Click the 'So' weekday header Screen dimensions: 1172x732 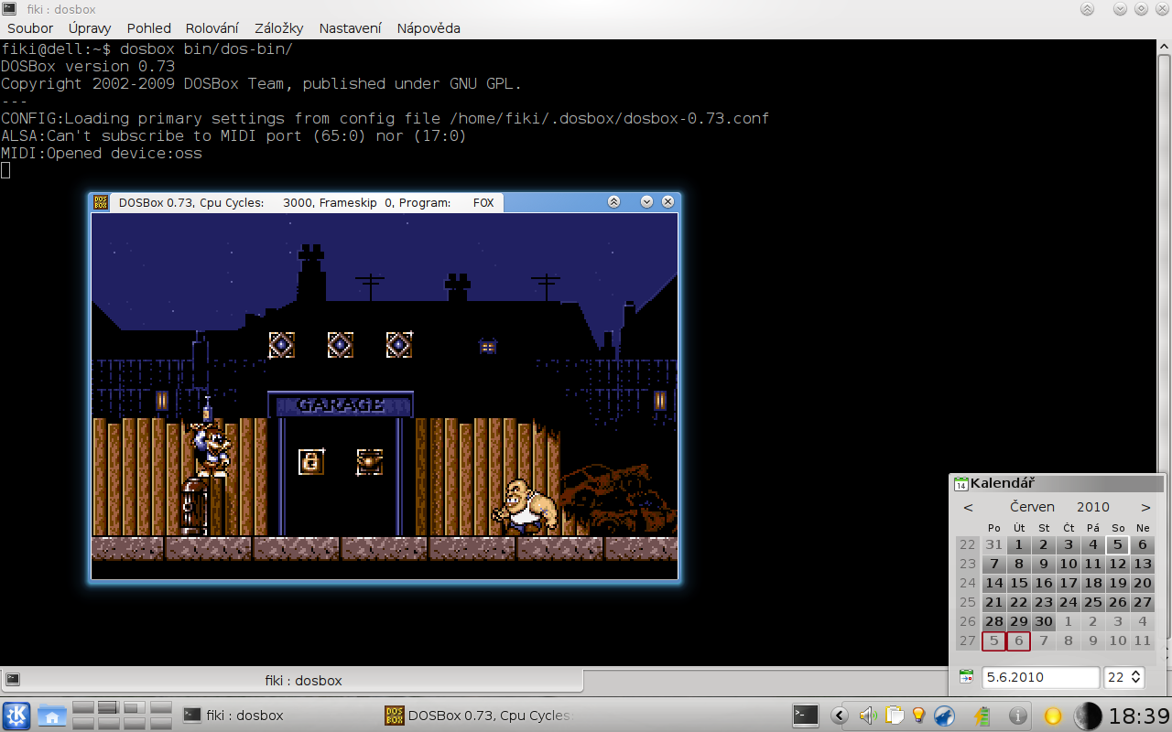click(x=1117, y=528)
